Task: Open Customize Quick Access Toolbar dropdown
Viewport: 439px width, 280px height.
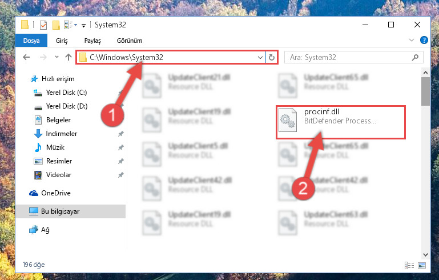Action: click(x=83, y=26)
